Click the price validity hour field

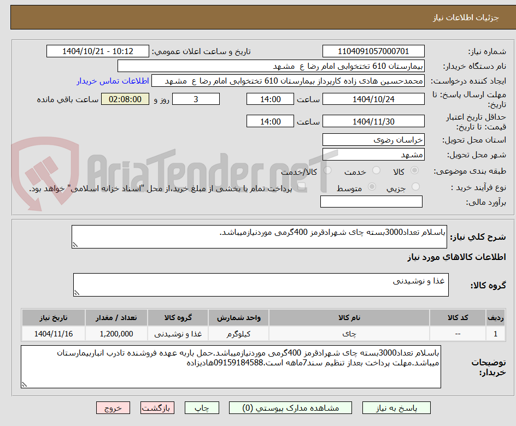[270, 121]
